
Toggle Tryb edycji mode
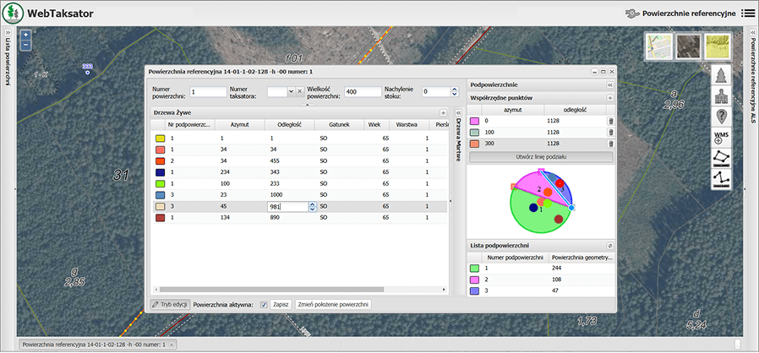(x=169, y=304)
